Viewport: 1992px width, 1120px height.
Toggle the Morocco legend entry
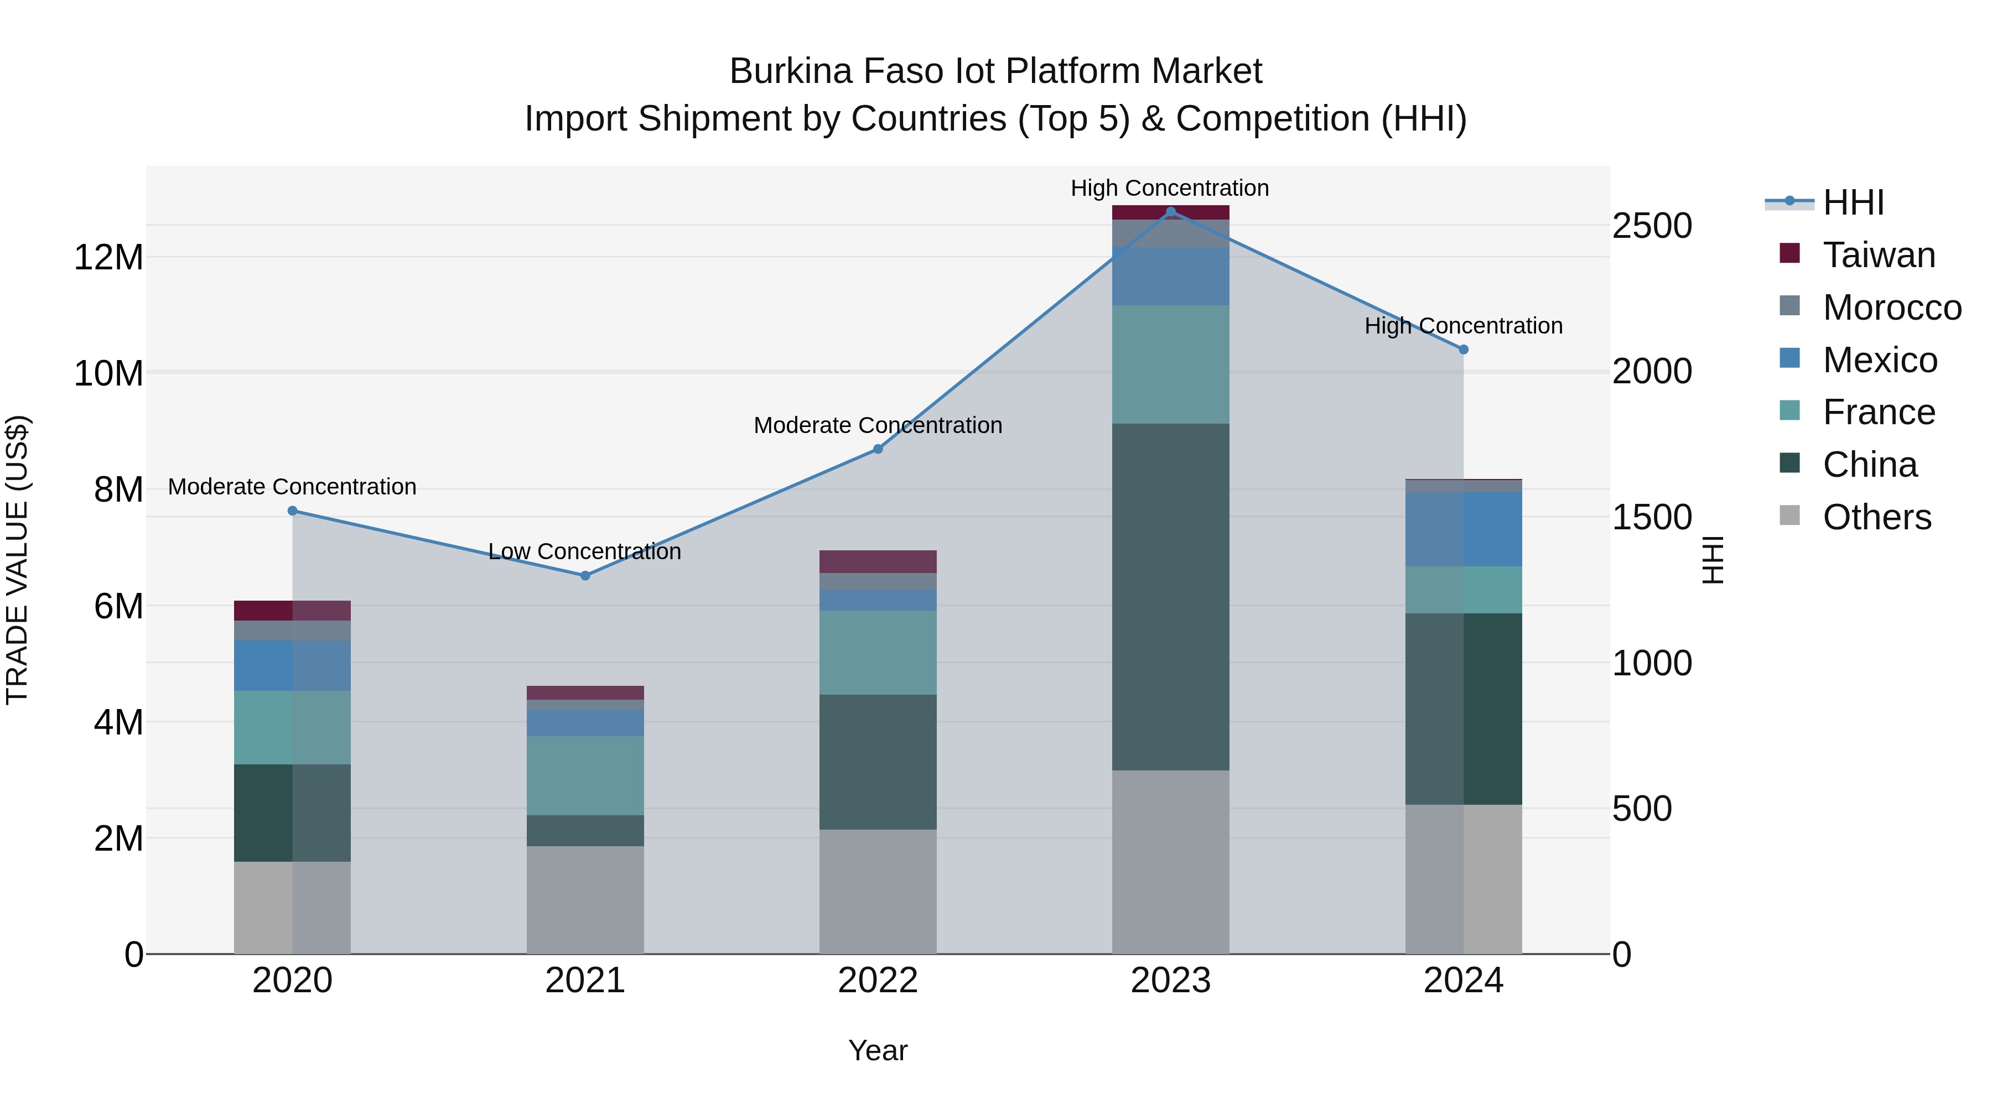coord(1871,308)
